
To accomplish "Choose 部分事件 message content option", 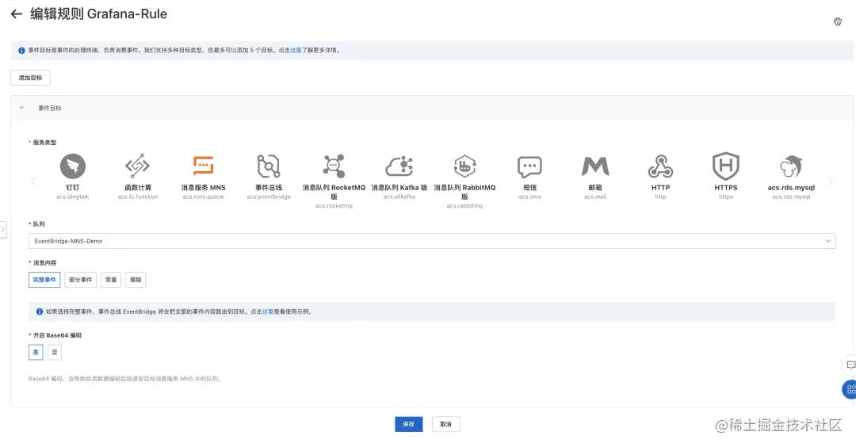I will (x=80, y=280).
